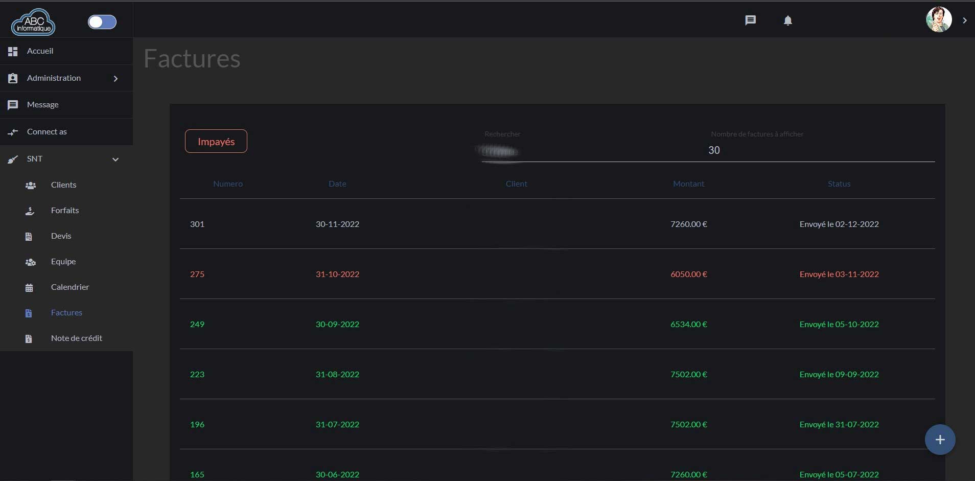Select Connect as in the sidebar
This screenshot has height=481, width=975.
click(x=47, y=132)
